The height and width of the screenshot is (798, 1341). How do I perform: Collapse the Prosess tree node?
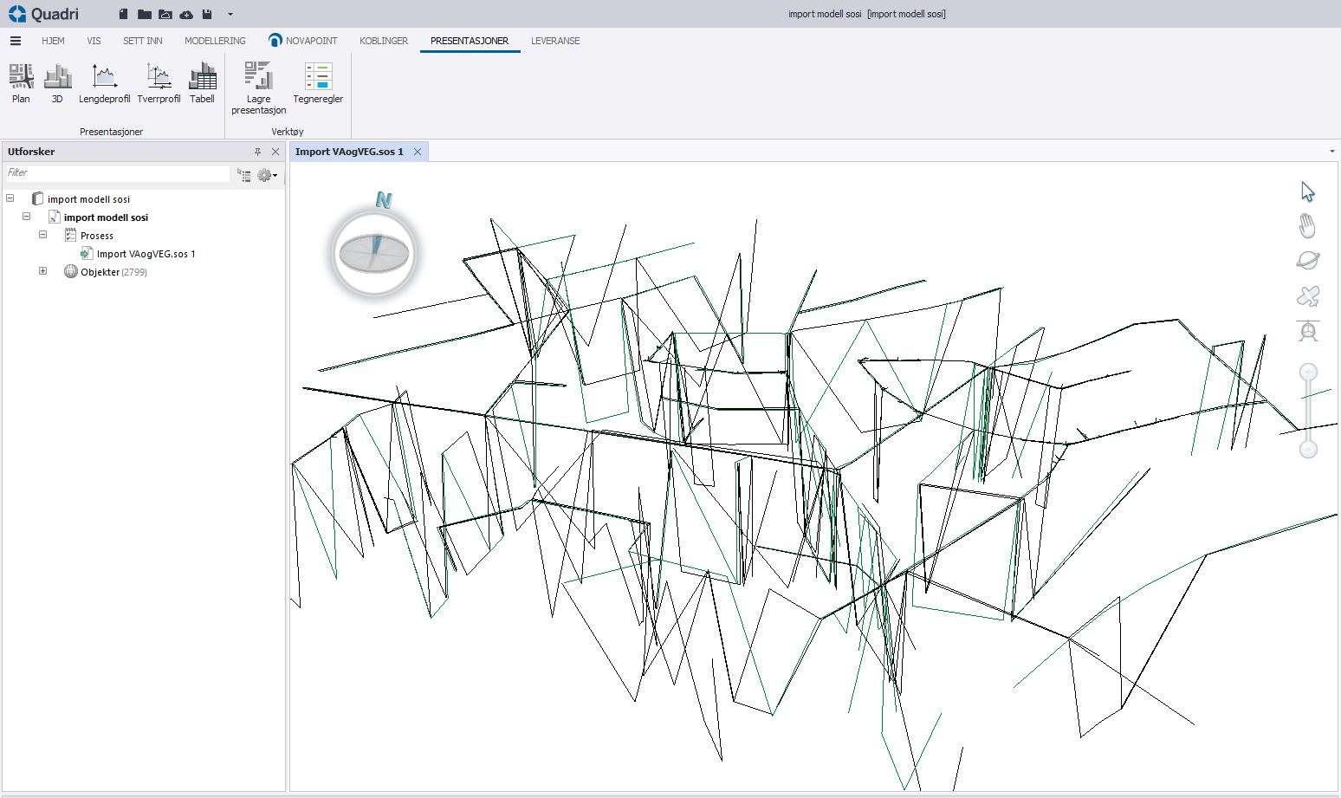(x=42, y=235)
